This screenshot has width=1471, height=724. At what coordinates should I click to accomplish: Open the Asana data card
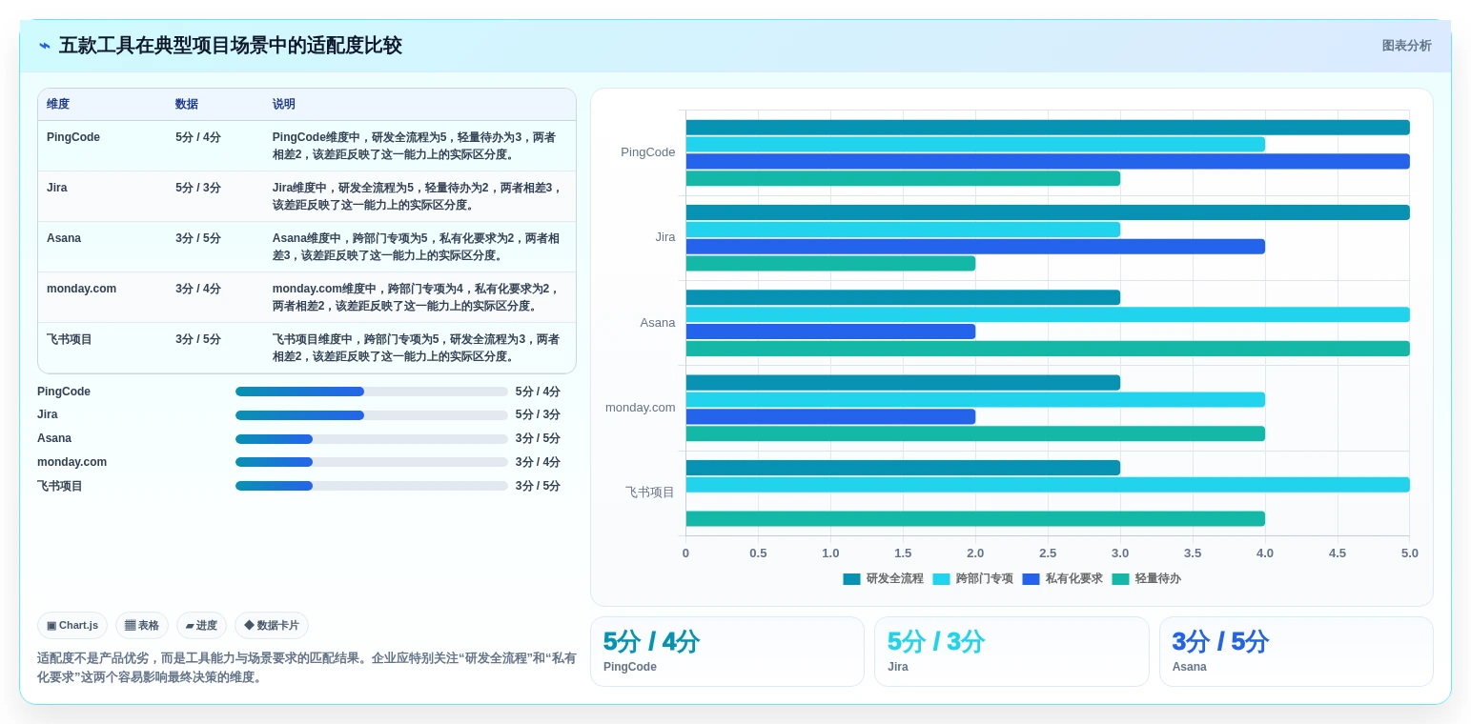pos(1297,652)
